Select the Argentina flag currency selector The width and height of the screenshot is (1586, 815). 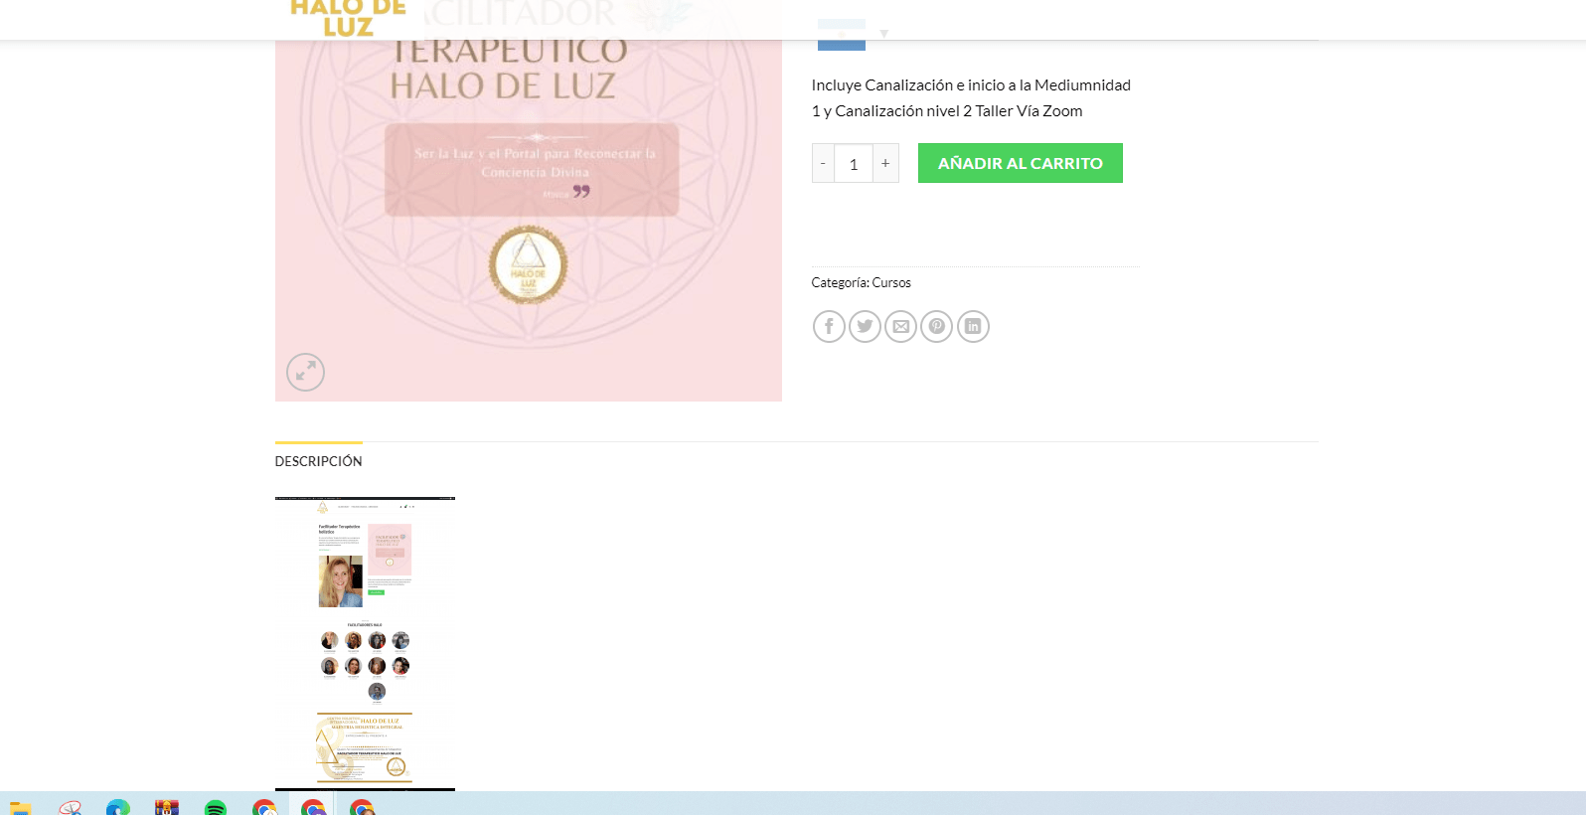click(842, 34)
